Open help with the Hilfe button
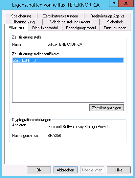This screenshot has height=178, width=135. (x=119, y=170)
